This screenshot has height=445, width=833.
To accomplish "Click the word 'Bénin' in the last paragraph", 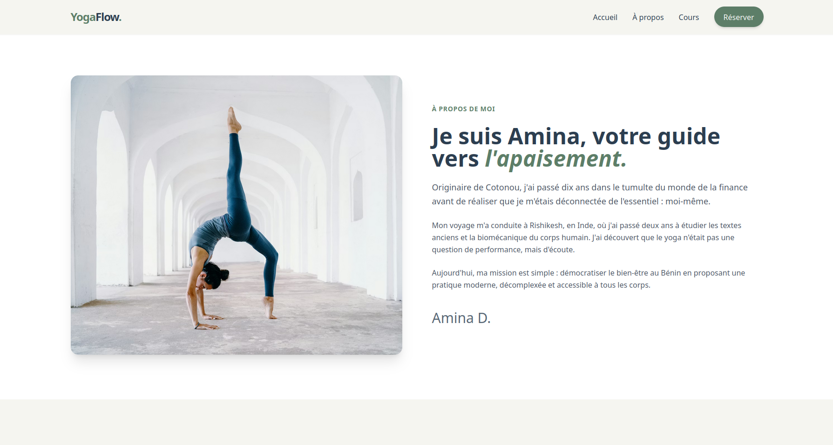I will [x=671, y=273].
